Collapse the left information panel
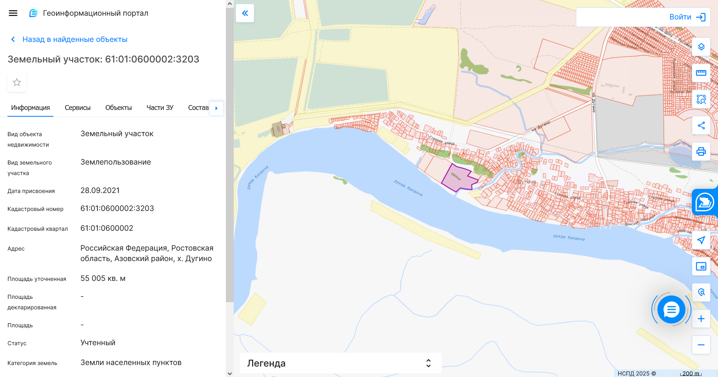This screenshot has height=377, width=718. pyautogui.click(x=245, y=13)
